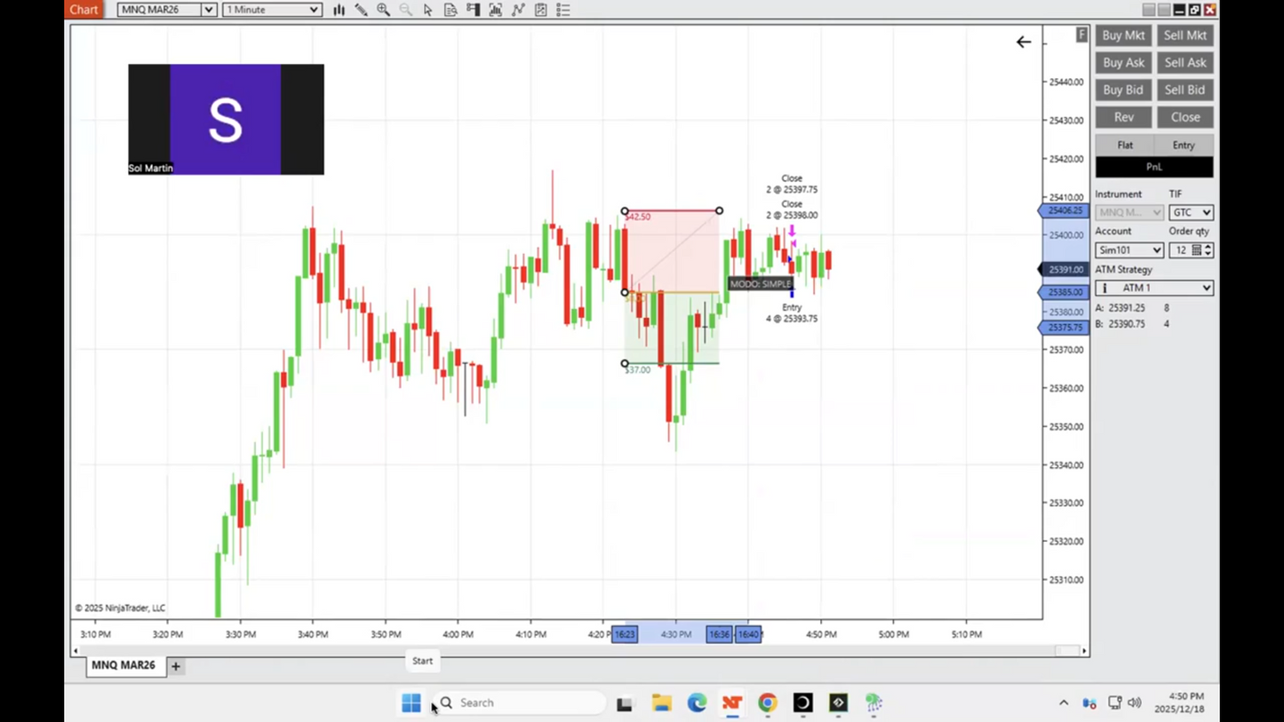Open the Data Box icon
This screenshot has width=1284, height=722.
pos(451,10)
